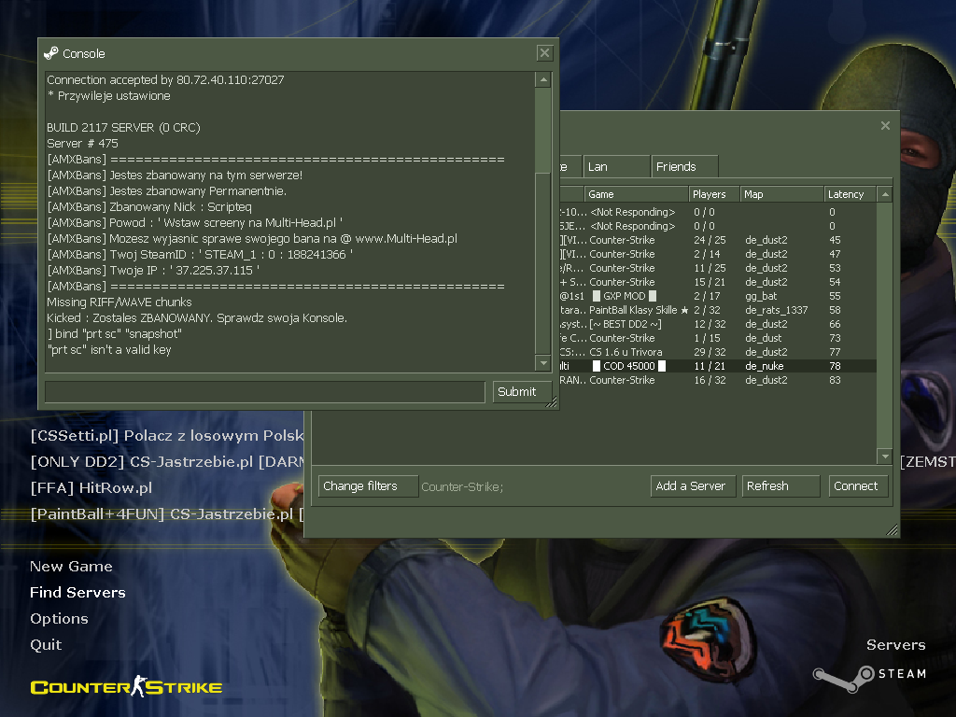Click the console command input field
Viewport: 956px width, 717px height.
[265, 391]
